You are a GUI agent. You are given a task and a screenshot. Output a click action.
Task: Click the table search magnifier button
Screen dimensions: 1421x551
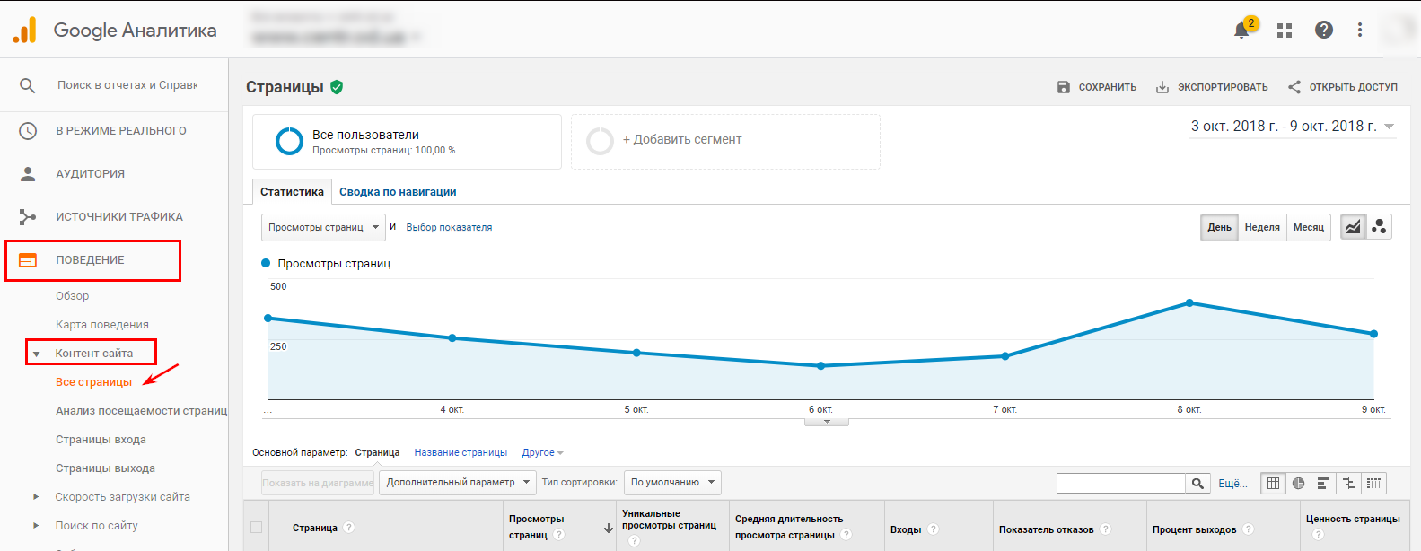click(1197, 483)
